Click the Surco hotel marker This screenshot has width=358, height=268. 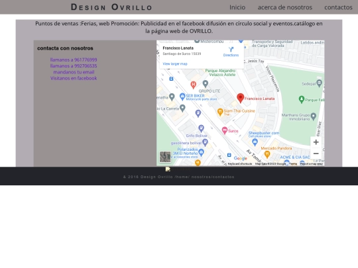coord(225,130)
